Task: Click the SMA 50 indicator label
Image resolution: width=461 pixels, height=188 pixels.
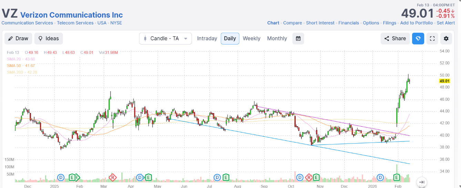Action: (21, 66)
